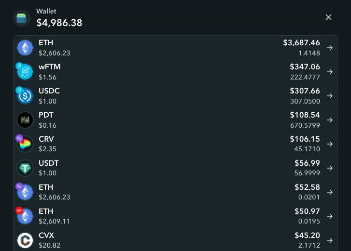Open the arrow for ETH $50.97 row
351x251 pixels.
click(x=329, y=216)
